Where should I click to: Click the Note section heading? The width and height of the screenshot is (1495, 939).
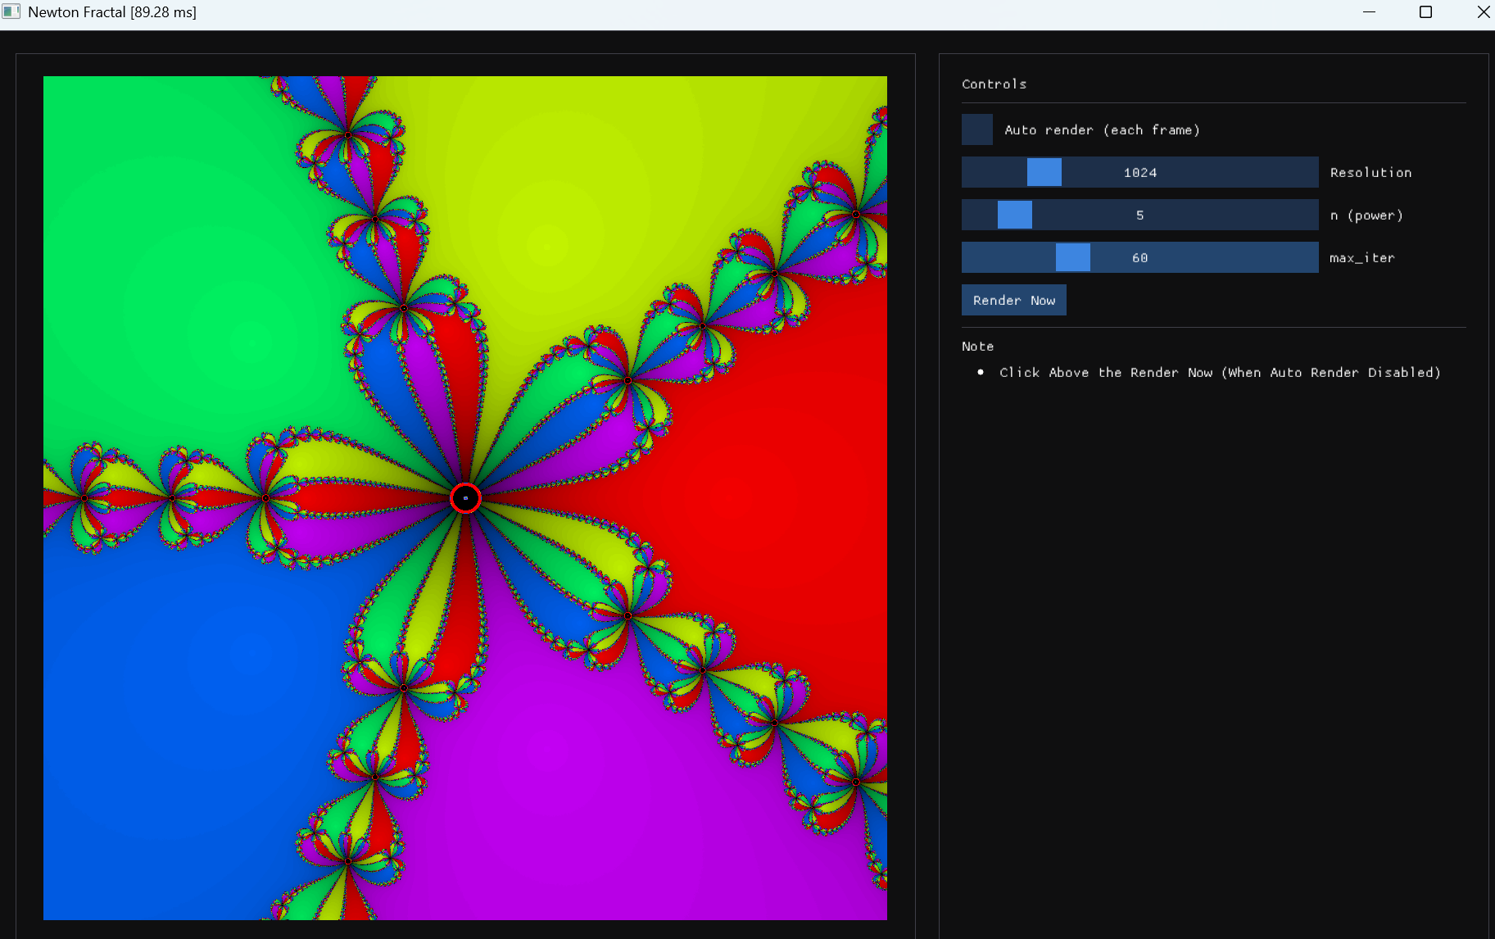(977, 347)
